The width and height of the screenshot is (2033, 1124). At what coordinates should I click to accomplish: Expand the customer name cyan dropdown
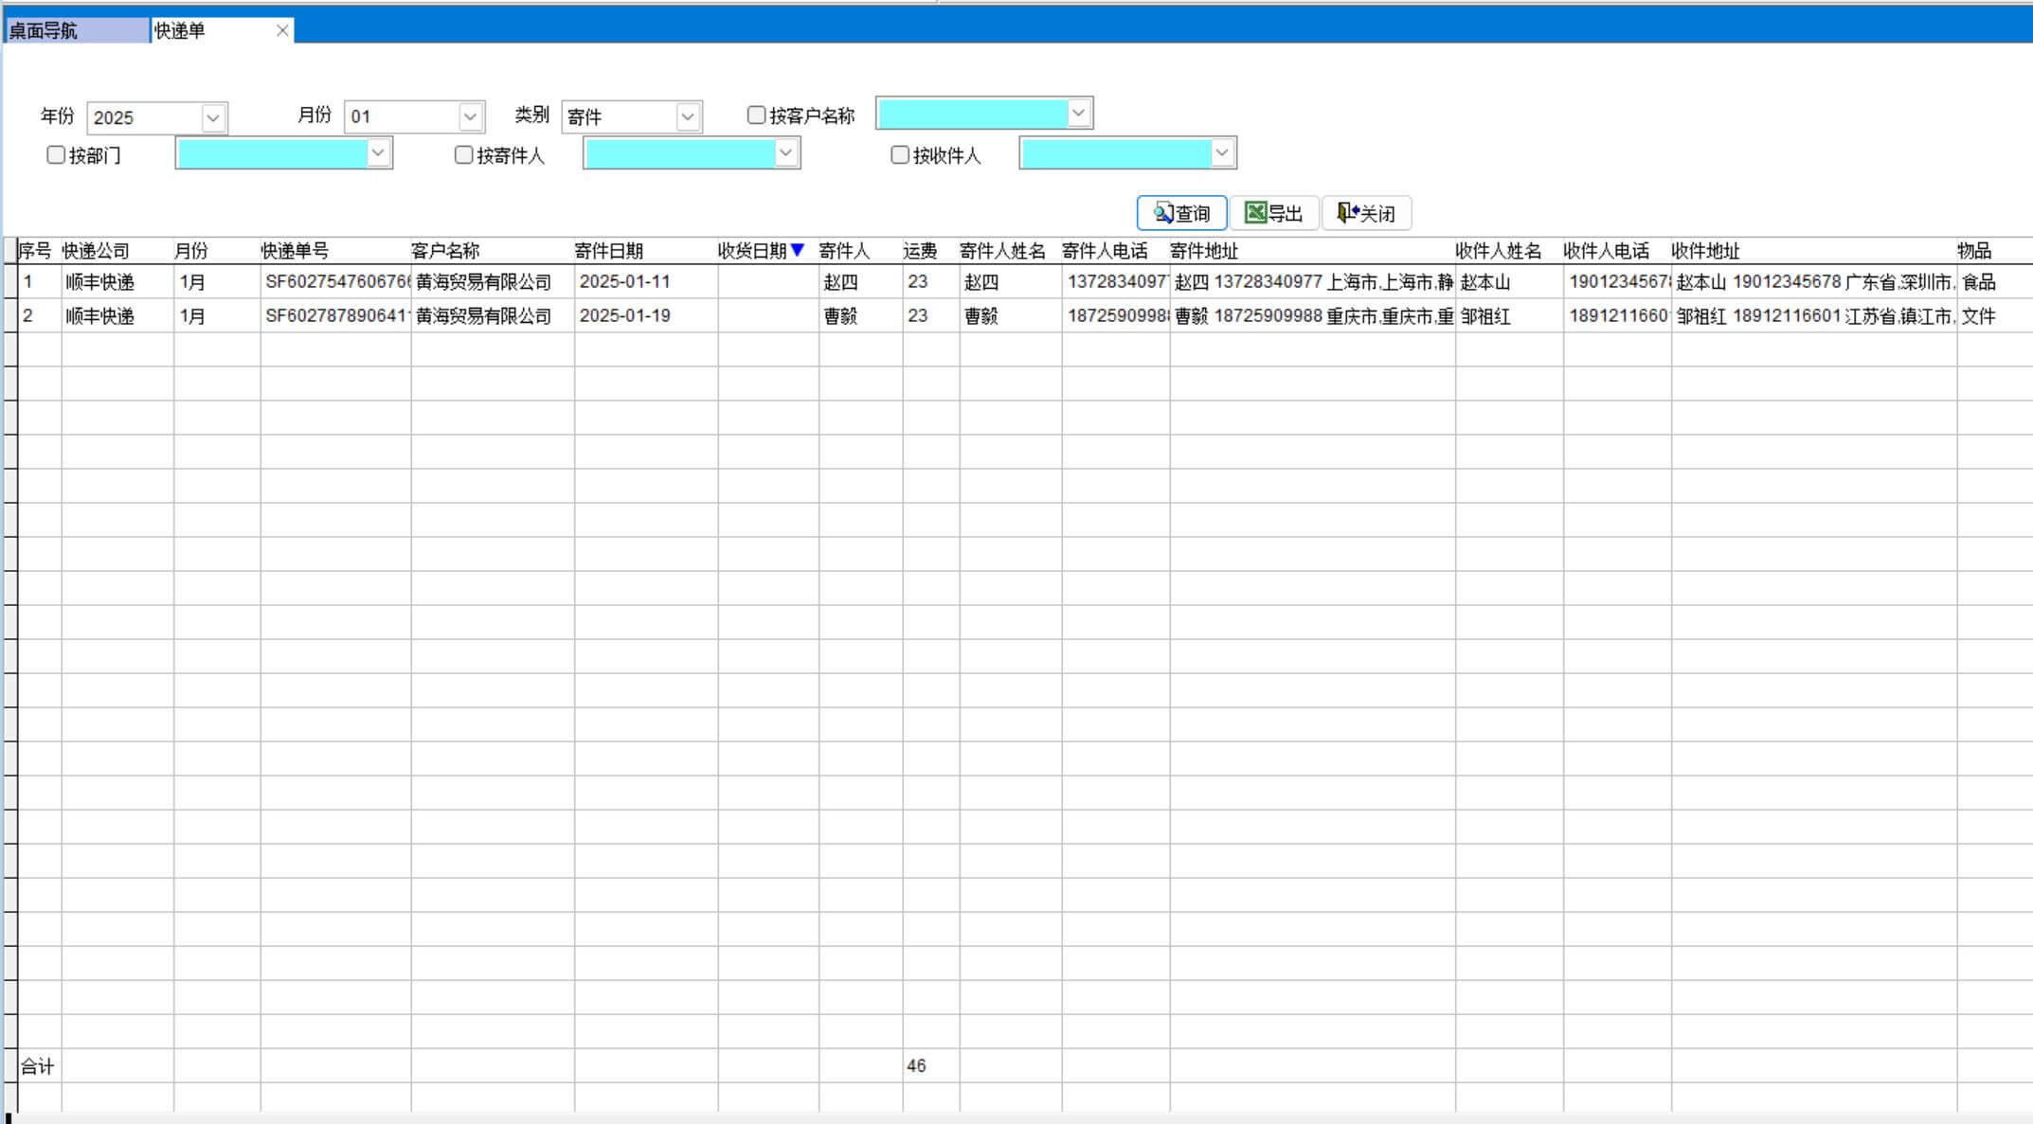(1078, 113)
